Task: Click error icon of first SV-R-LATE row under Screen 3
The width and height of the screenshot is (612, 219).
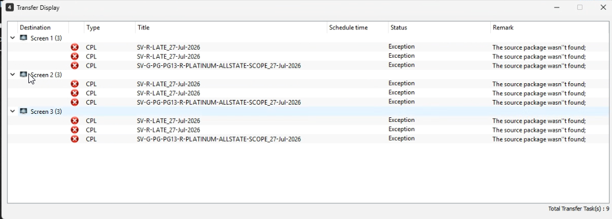Action: click(75, 121)
